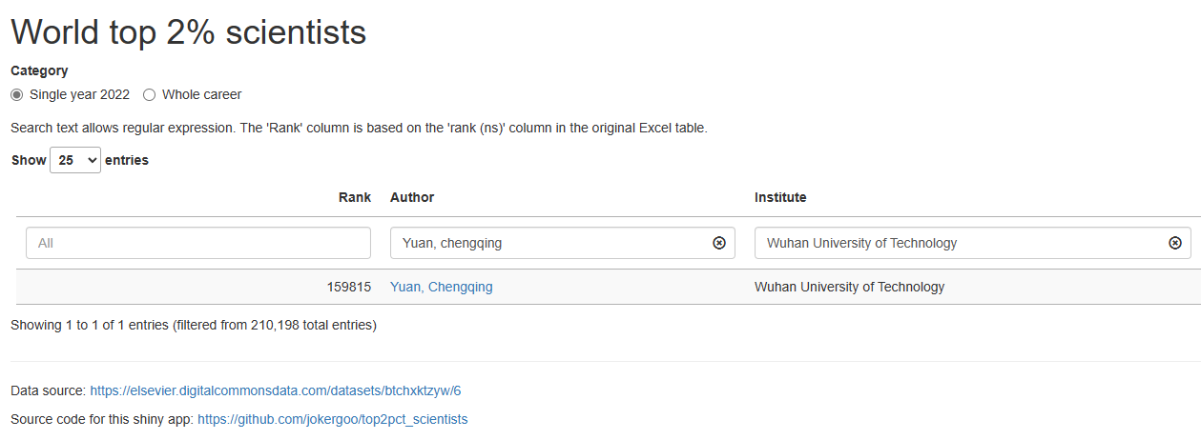Sort the table by Rank column header
1201x440 pixels.
354,197
